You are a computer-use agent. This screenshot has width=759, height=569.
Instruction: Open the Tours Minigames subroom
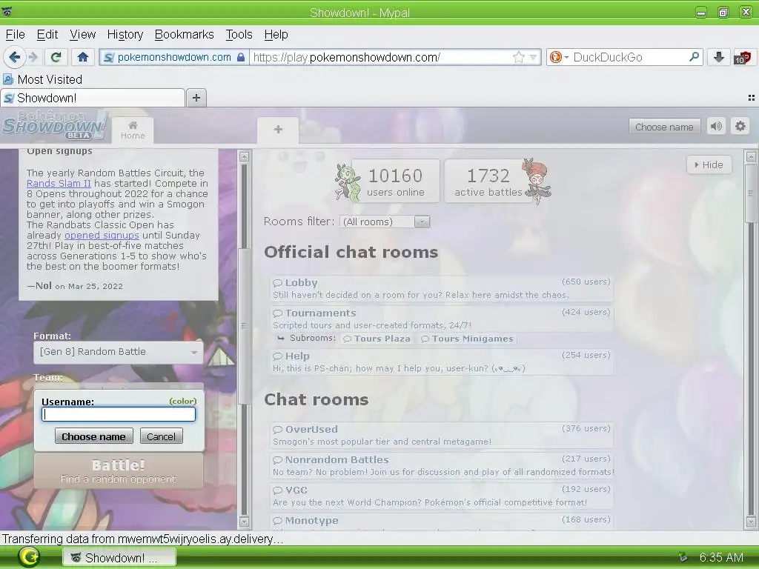pyautogui.click(x=467, y=339)
